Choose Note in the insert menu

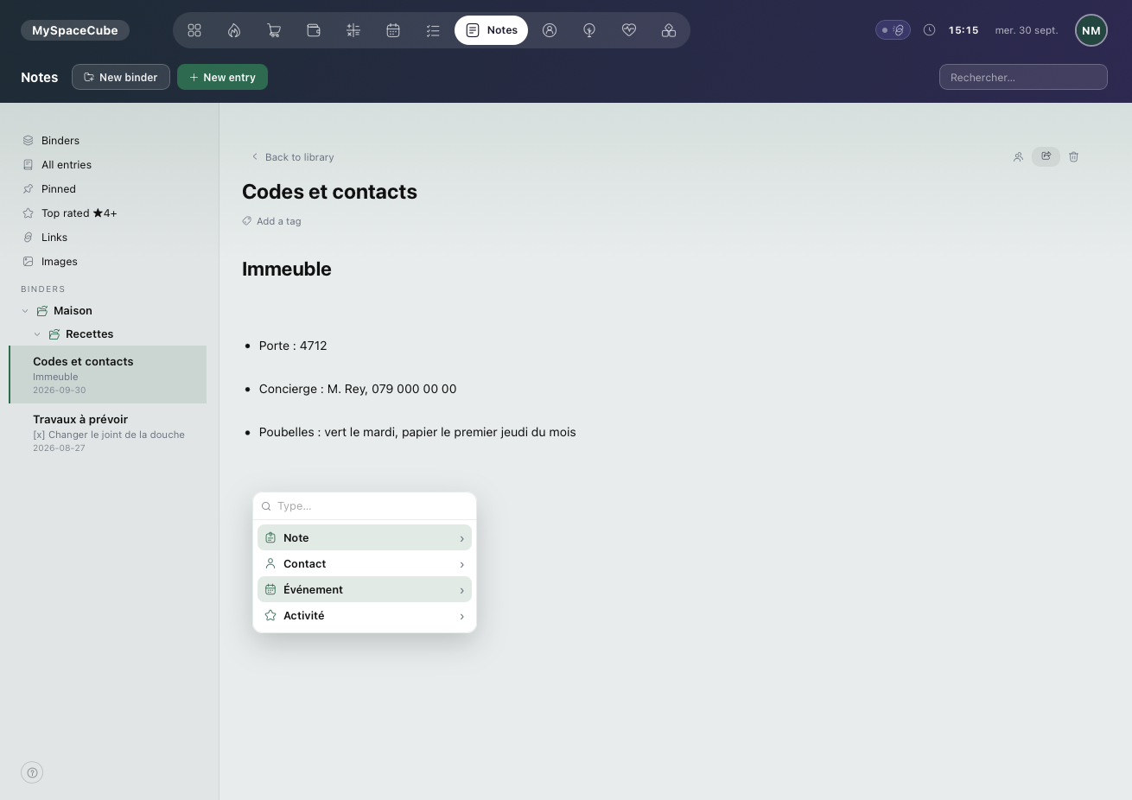pyautogui.click(x=365, y=537)
